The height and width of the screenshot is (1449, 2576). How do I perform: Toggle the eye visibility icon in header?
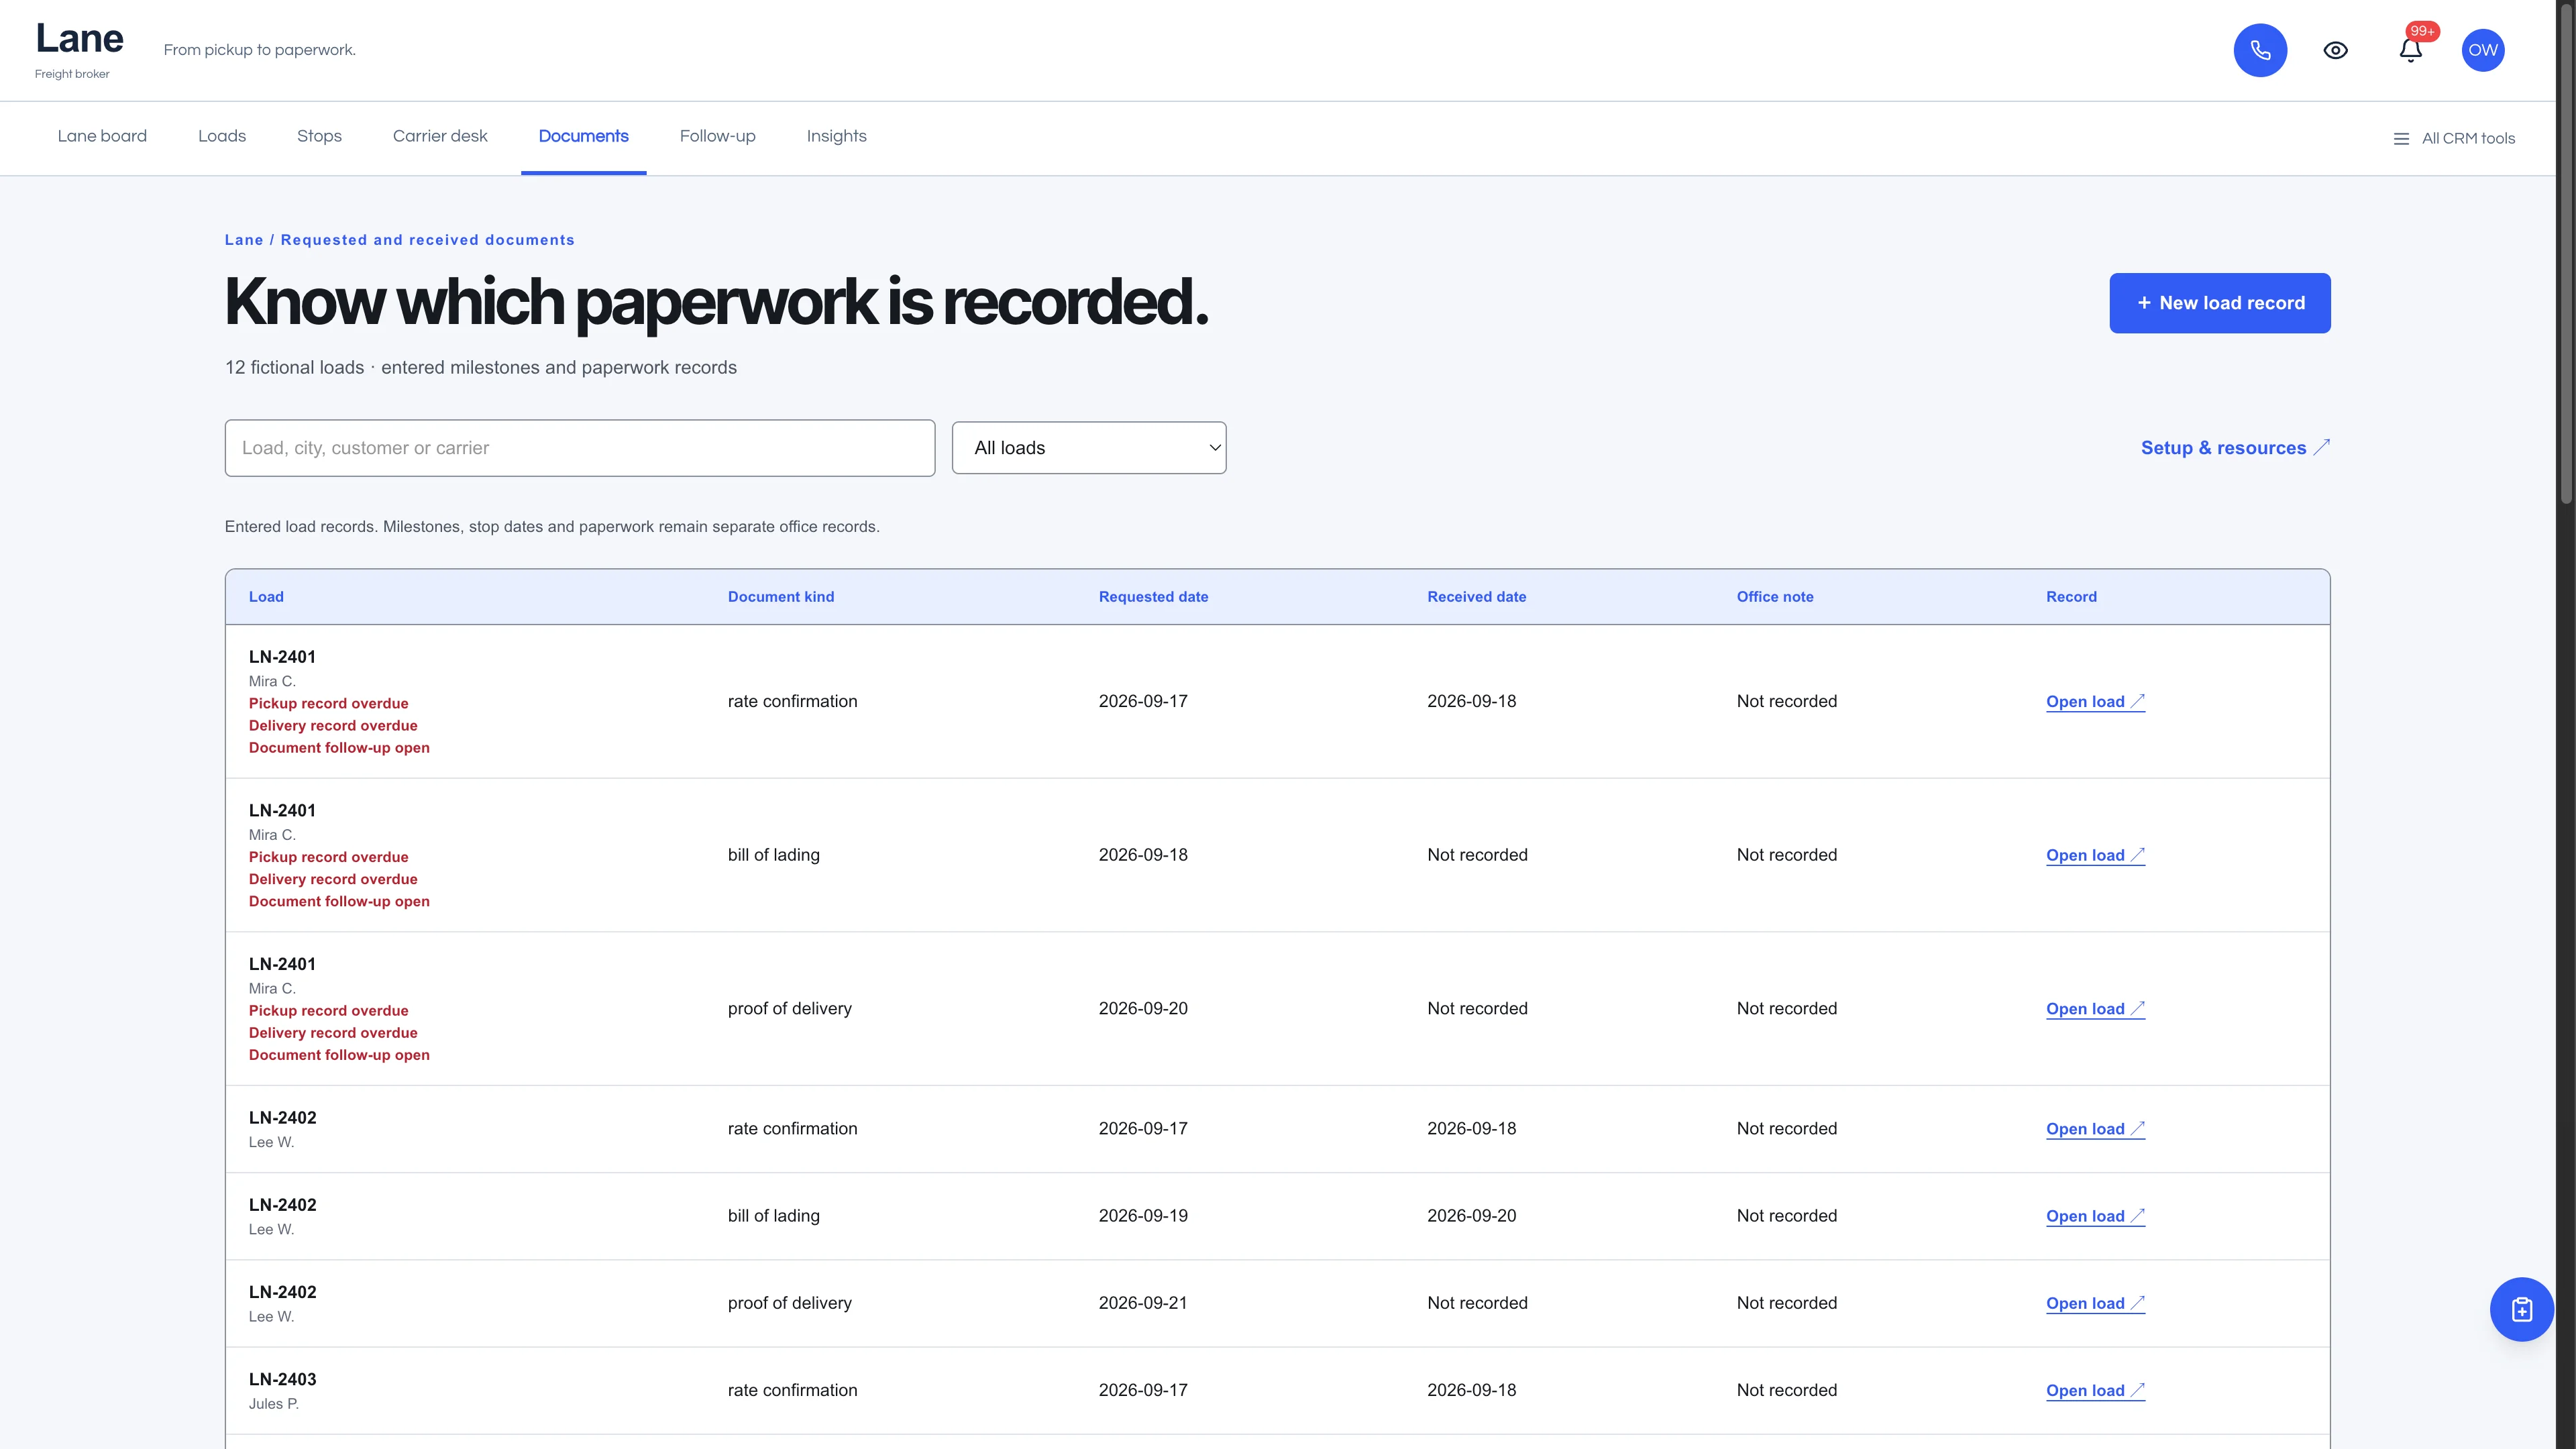[2335, 50]
